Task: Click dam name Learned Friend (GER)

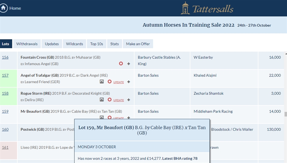Action: (x=42, y=82)
